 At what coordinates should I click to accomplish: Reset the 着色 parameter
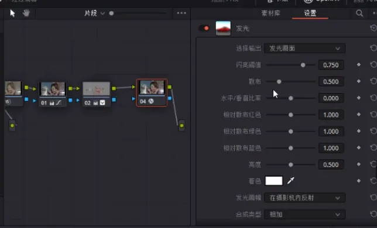pos(373,181)
